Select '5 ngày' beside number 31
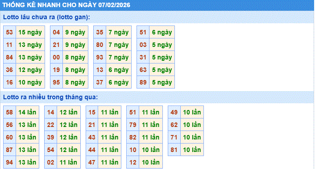Image resolution: width=315 pixels, height=169 pixels. click(162, 57)
